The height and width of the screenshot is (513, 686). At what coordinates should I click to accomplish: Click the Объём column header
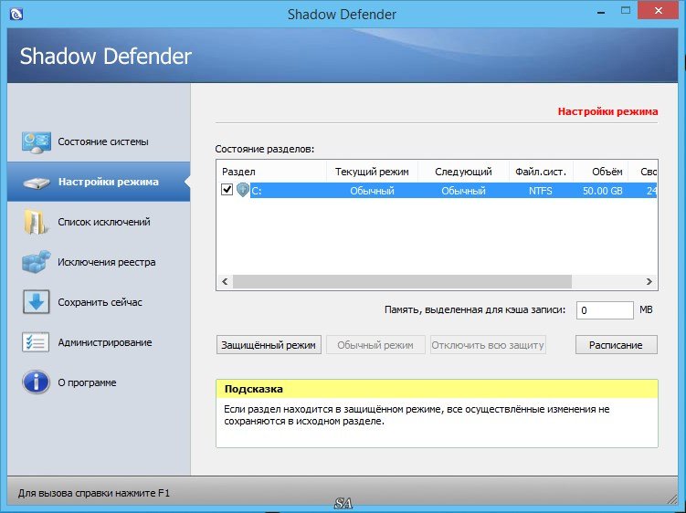[601, 172]
